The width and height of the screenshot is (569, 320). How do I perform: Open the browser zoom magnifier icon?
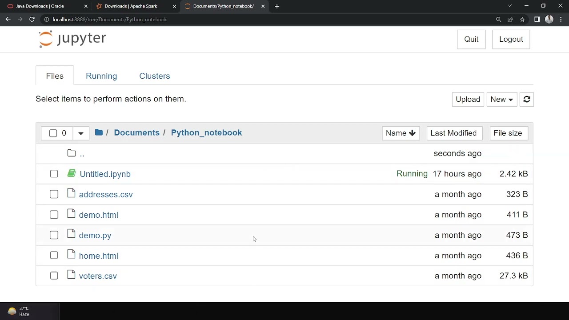pos(498,20)
